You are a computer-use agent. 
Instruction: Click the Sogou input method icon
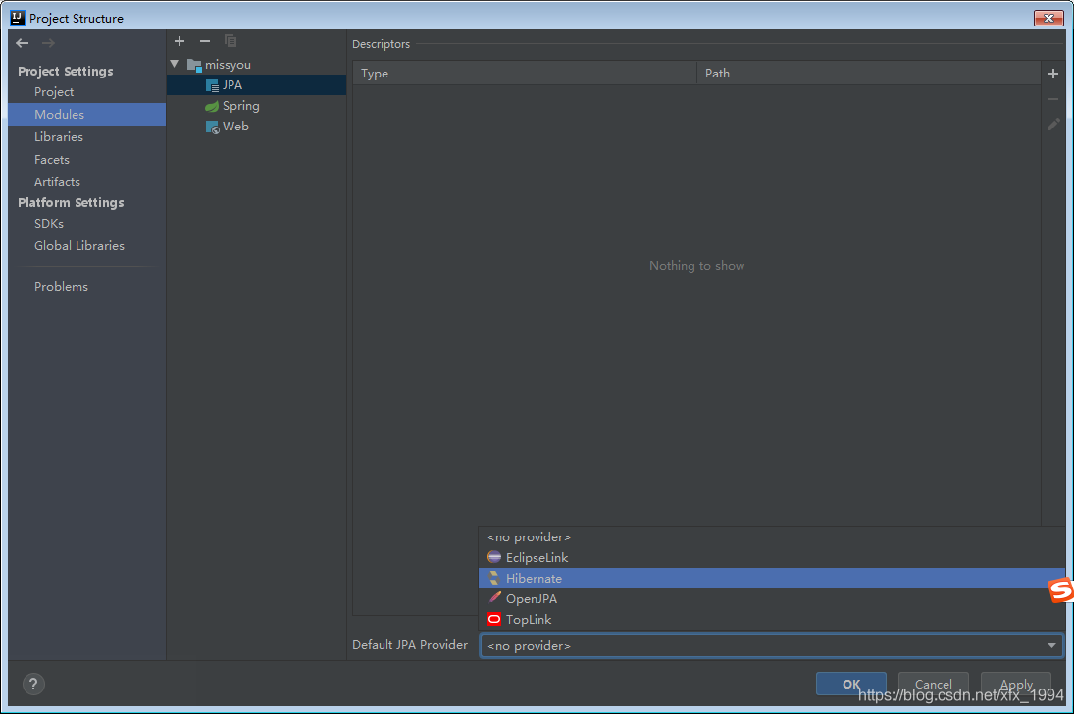pos(1061,590)
